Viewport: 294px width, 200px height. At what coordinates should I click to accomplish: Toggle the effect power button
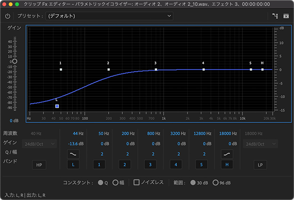click(8, 16)
